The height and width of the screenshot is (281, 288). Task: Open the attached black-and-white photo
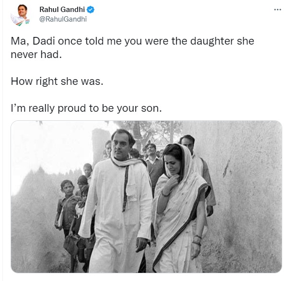click(x=146, y=197)
